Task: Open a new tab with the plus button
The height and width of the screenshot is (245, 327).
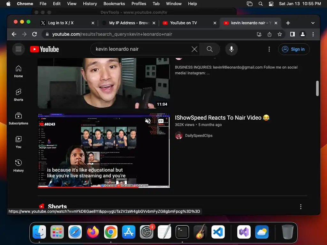Action: pos(288,23)
